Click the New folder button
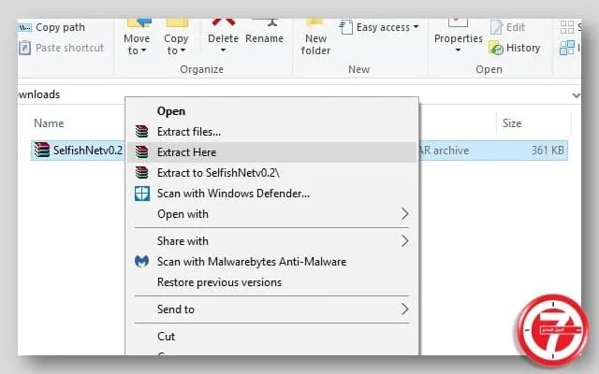Viewport: 599px width, 374px height. coord(315,38)
